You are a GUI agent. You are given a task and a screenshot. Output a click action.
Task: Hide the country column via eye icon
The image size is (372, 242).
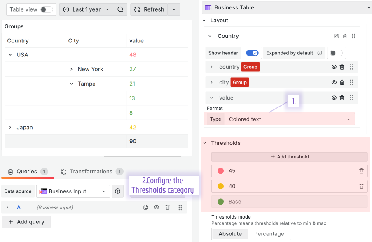coord(334,67)
